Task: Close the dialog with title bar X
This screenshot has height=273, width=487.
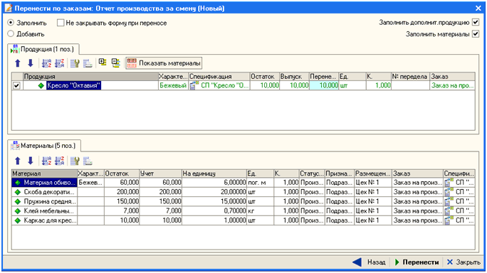Action: click(x=478, y=8)
